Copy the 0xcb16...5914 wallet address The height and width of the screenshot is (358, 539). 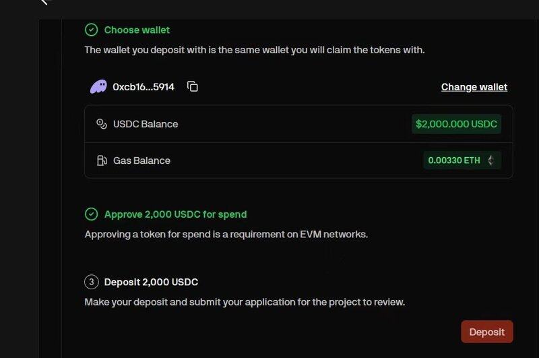click(193, 87)
